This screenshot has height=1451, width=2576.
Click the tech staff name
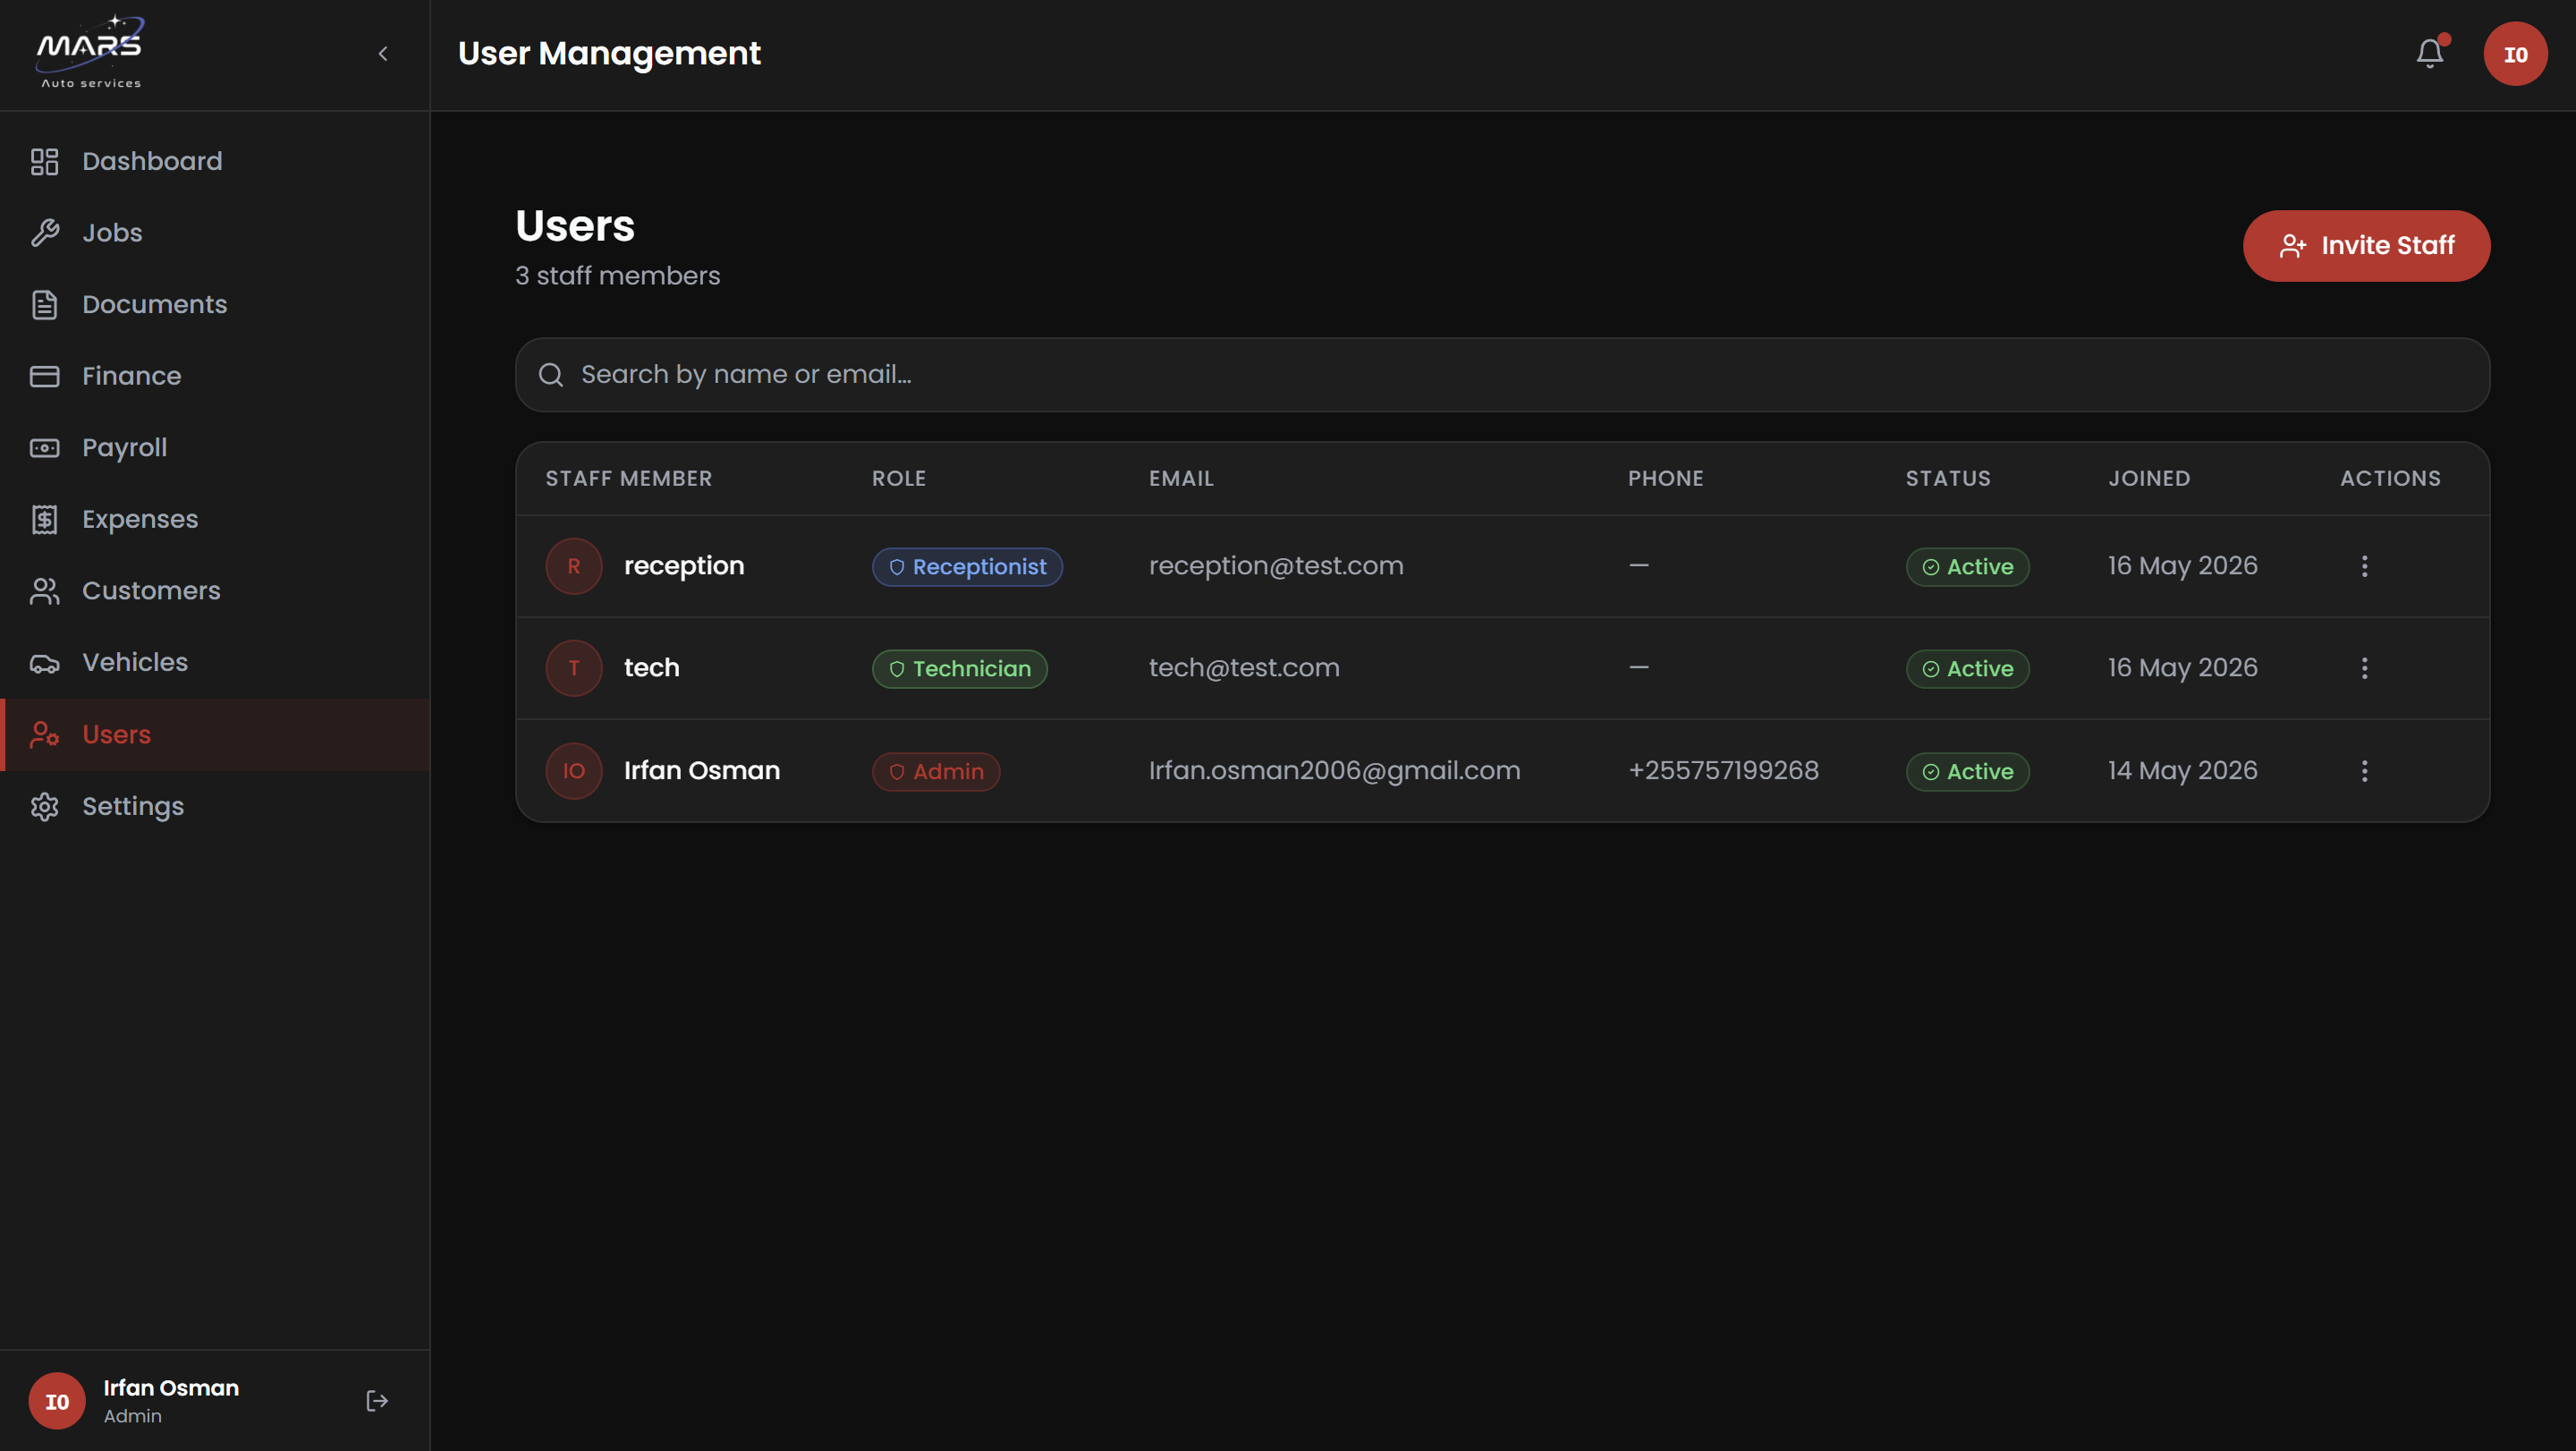(652, 668)
